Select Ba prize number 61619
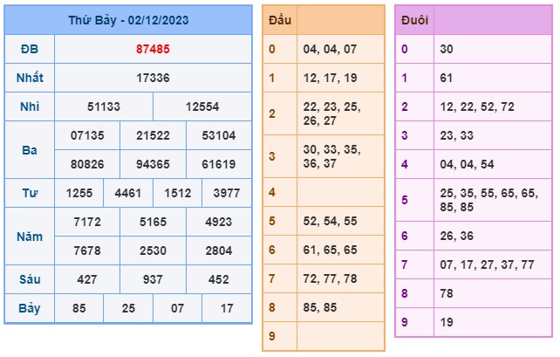 pyautogui.click(x=219, y=164)
